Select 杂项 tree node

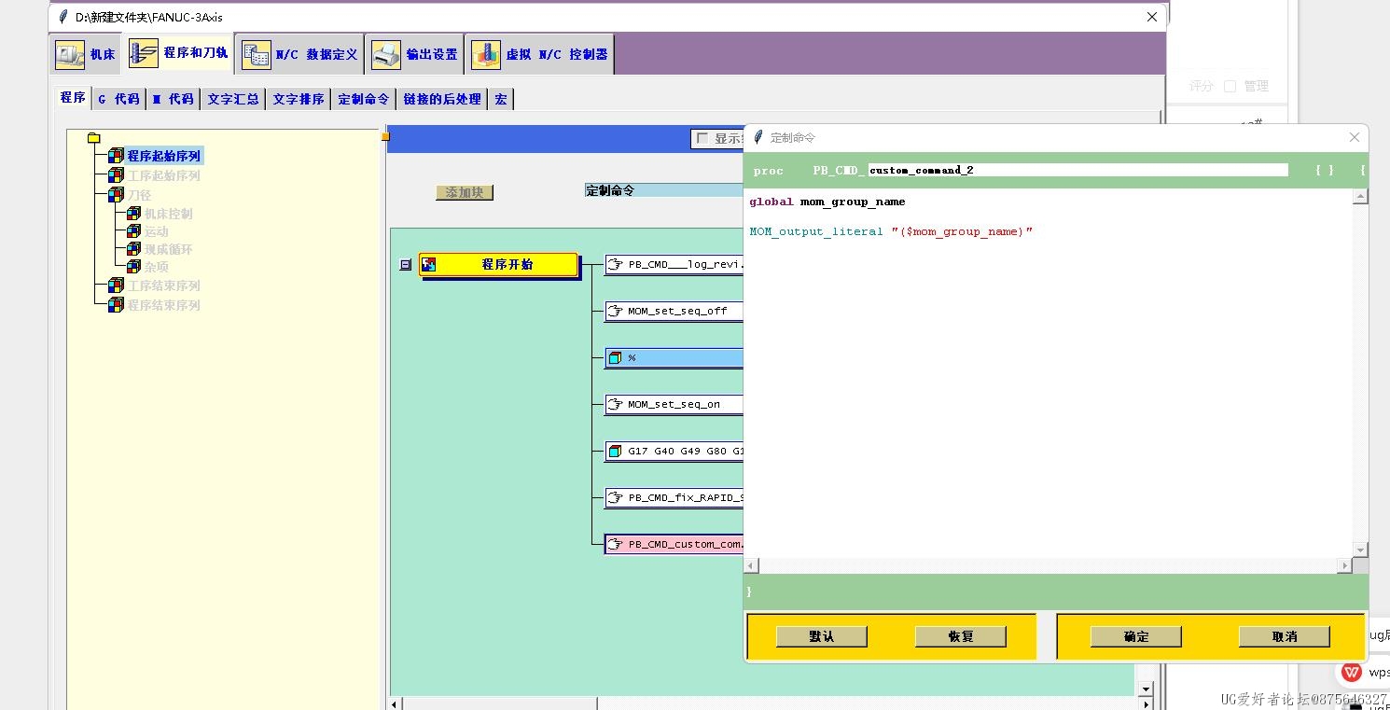(156, 267)
